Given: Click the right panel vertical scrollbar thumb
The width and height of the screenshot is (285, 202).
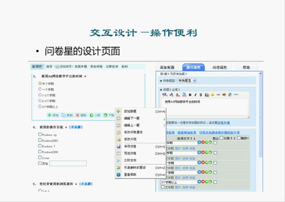Looking at the screenshot, I should coord(261,117).
